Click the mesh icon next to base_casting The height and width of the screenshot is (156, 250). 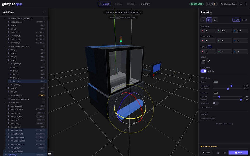click(x=9, y=22)
